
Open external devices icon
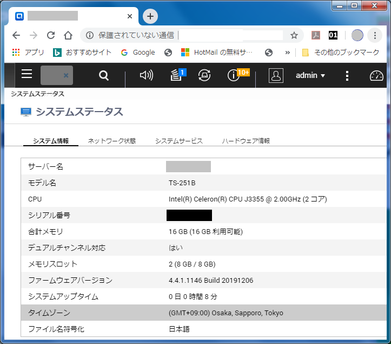tap(204, 75)
